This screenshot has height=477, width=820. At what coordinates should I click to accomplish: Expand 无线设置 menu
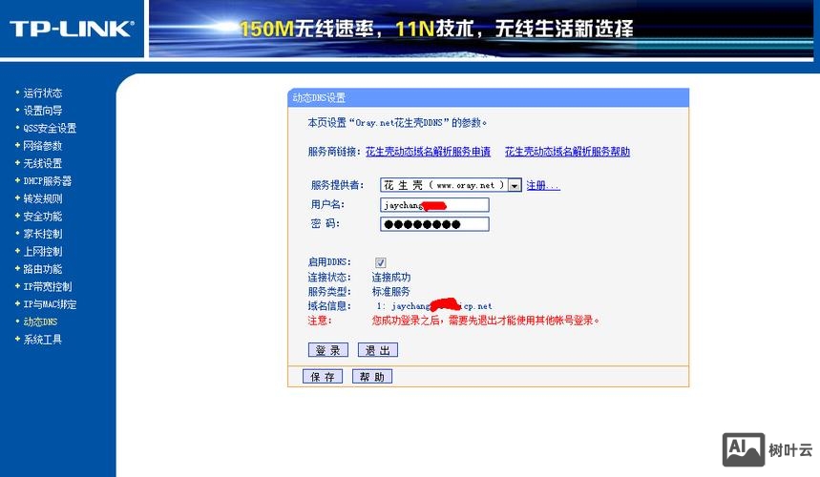tap(42, 163)
